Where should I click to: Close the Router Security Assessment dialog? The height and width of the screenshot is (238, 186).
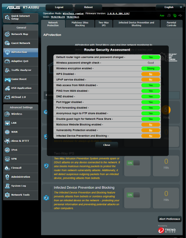coord(107,145)
